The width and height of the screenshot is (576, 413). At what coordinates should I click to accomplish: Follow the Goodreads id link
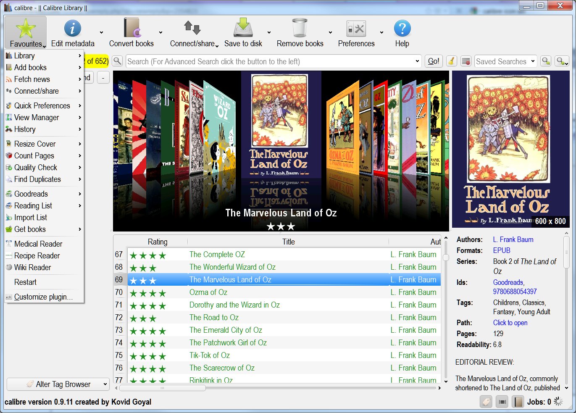(x=508, y=282)
